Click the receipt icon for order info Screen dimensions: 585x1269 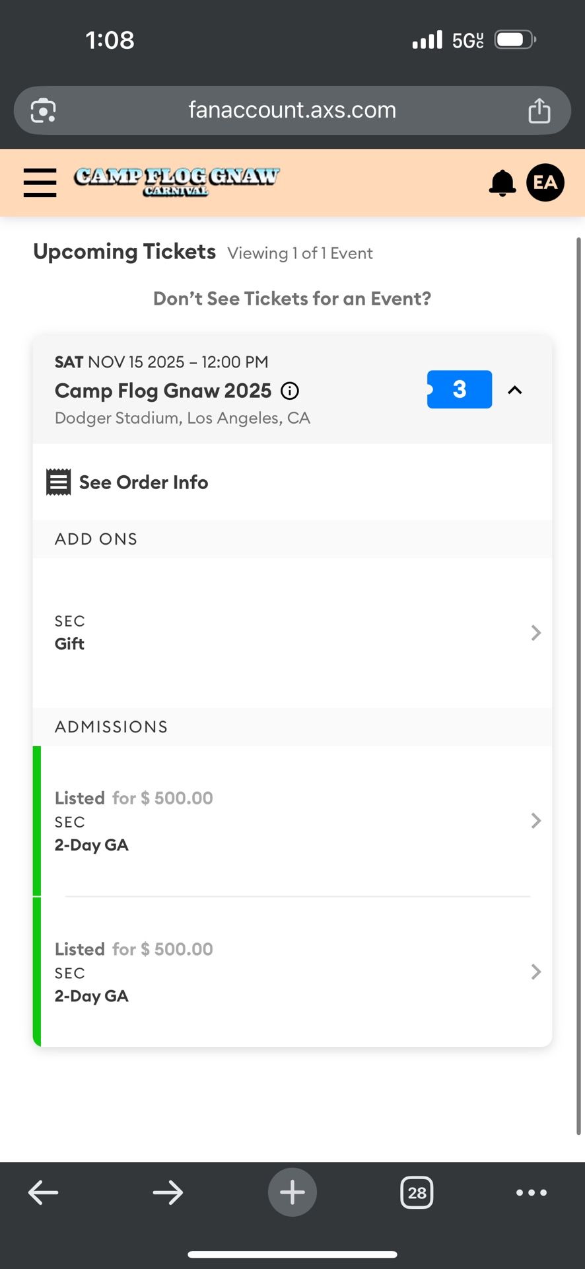pyautogui.click(x=58, y=482)
